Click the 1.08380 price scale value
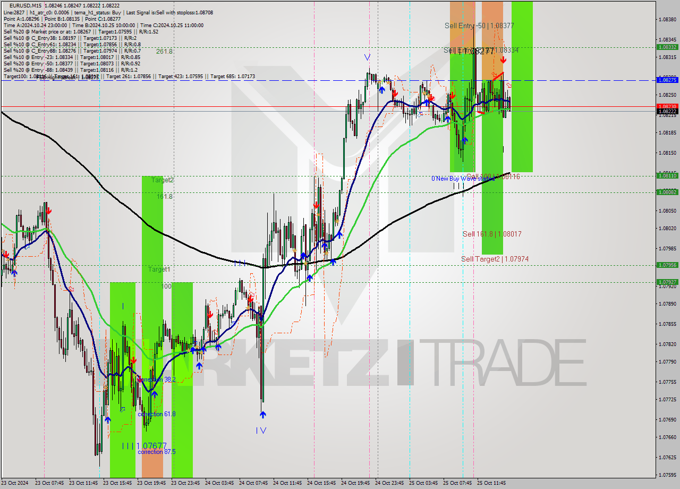 pyautogui.click(x=667, y=19)
